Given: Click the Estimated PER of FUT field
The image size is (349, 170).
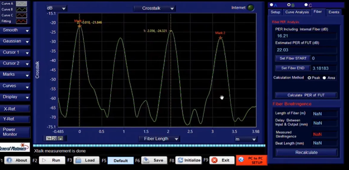Looking at the screenshot, I should (306, 50).
